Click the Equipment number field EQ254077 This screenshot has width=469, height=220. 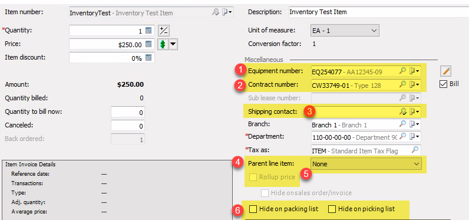tap(366, 71)
